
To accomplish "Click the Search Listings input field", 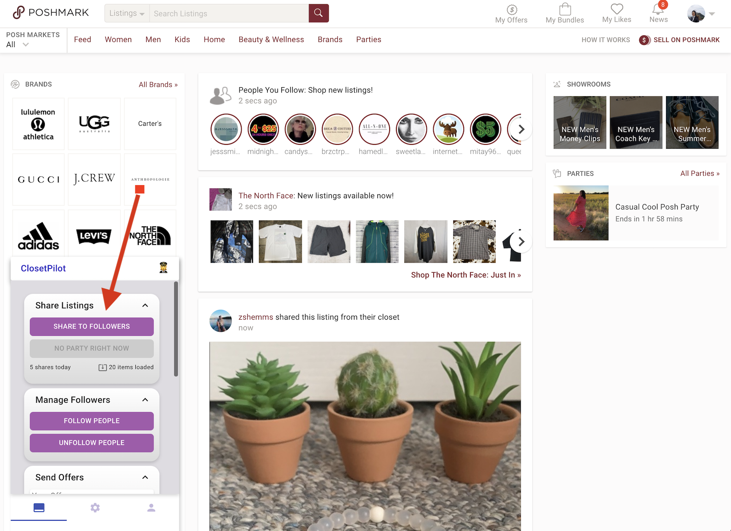I will point(229,13).
